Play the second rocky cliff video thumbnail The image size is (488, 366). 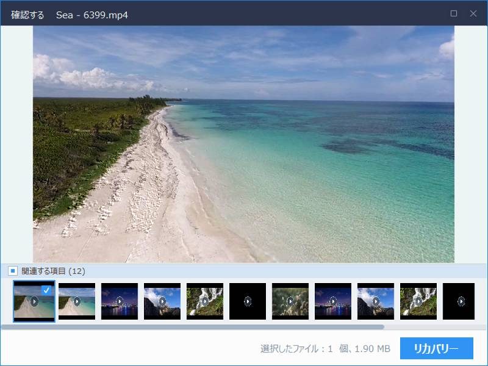pyautogui.click(x=376, y=301)
